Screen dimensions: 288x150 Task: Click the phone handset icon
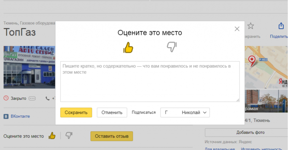pyautogui.click(x=48, y=98)
